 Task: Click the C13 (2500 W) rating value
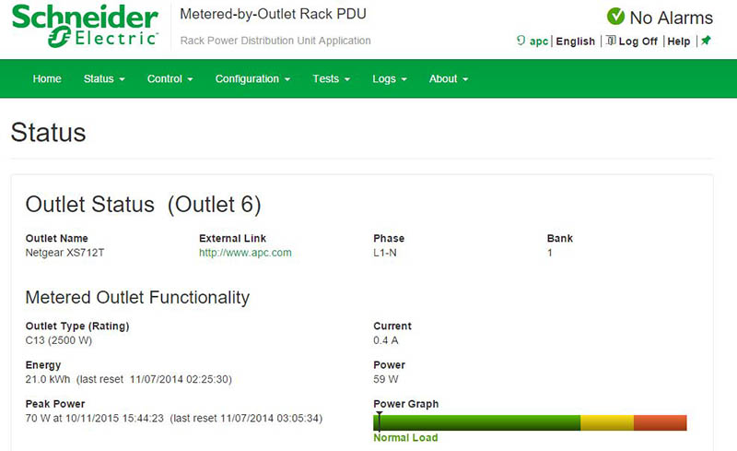click(59, 340)
